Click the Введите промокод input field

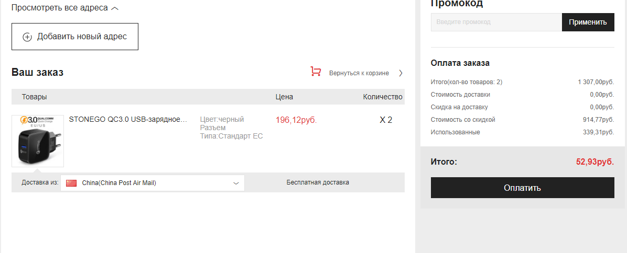pyautogui.click(x=496, y=22)
